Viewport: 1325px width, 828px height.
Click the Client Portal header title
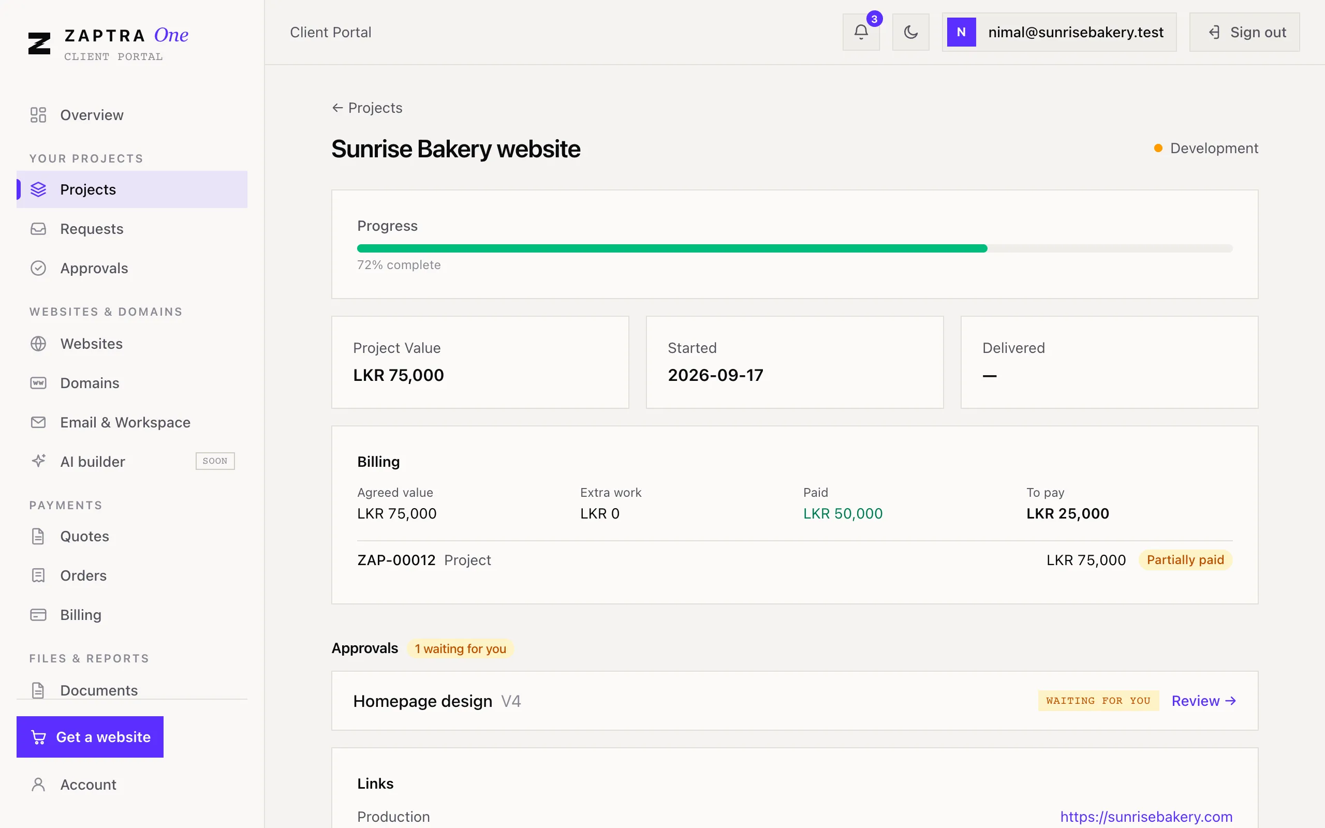coord(330,32)
